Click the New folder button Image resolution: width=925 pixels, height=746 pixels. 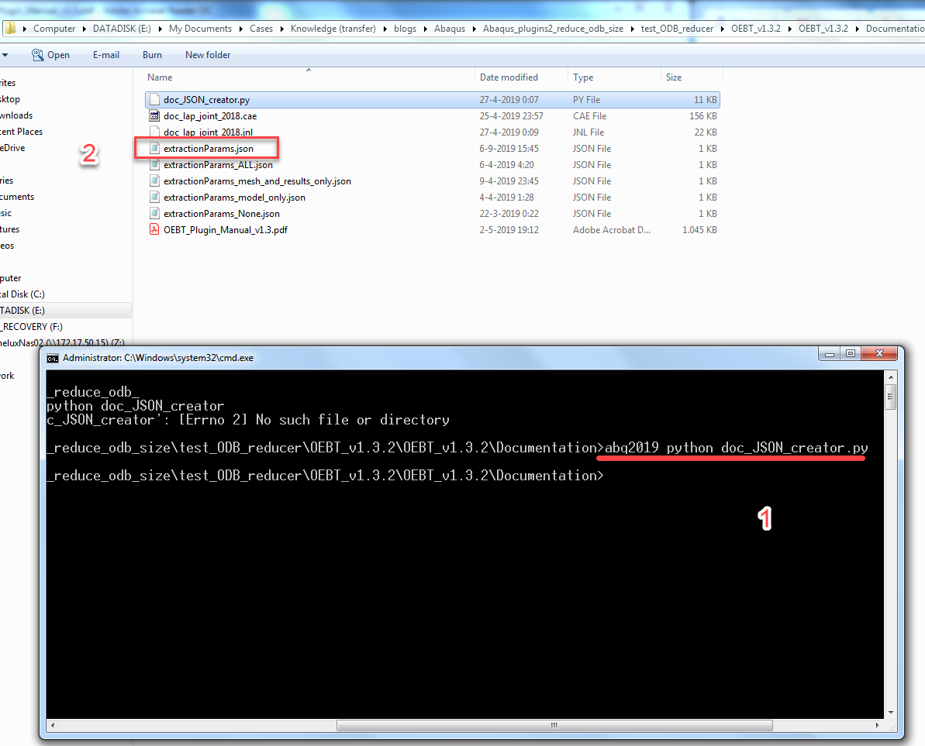pyautogui.click(x=207, y=54)
